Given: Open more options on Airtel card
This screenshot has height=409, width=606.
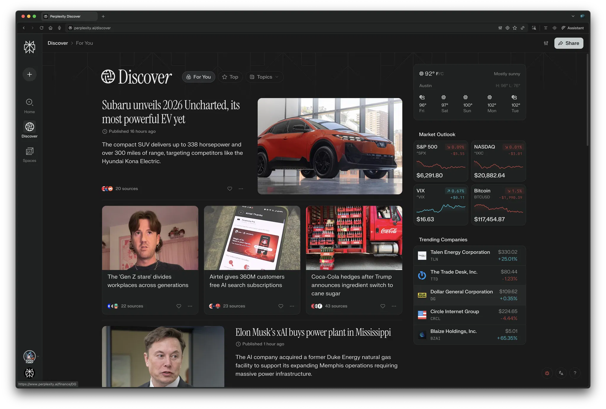Looking at the screenshot, I should coord(292,306).
